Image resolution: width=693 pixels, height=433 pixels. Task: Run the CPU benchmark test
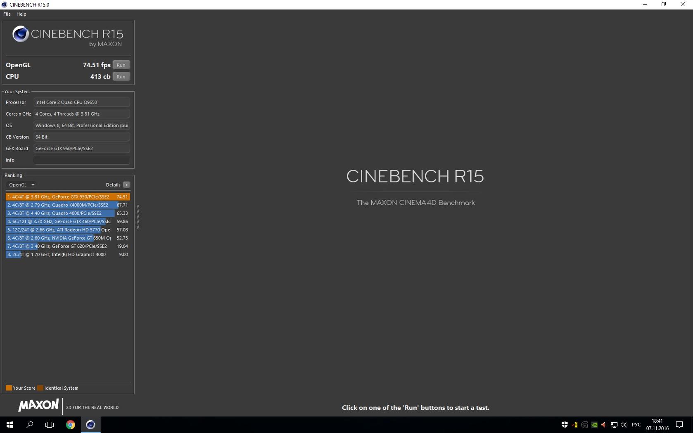[x=121, y=76]
